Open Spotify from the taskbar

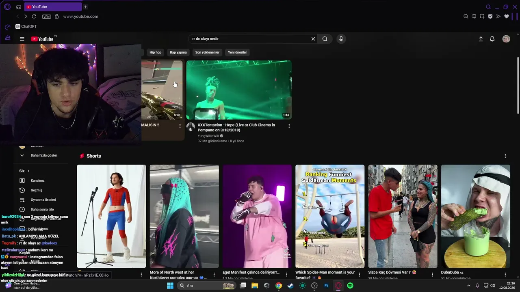(350, 286)
